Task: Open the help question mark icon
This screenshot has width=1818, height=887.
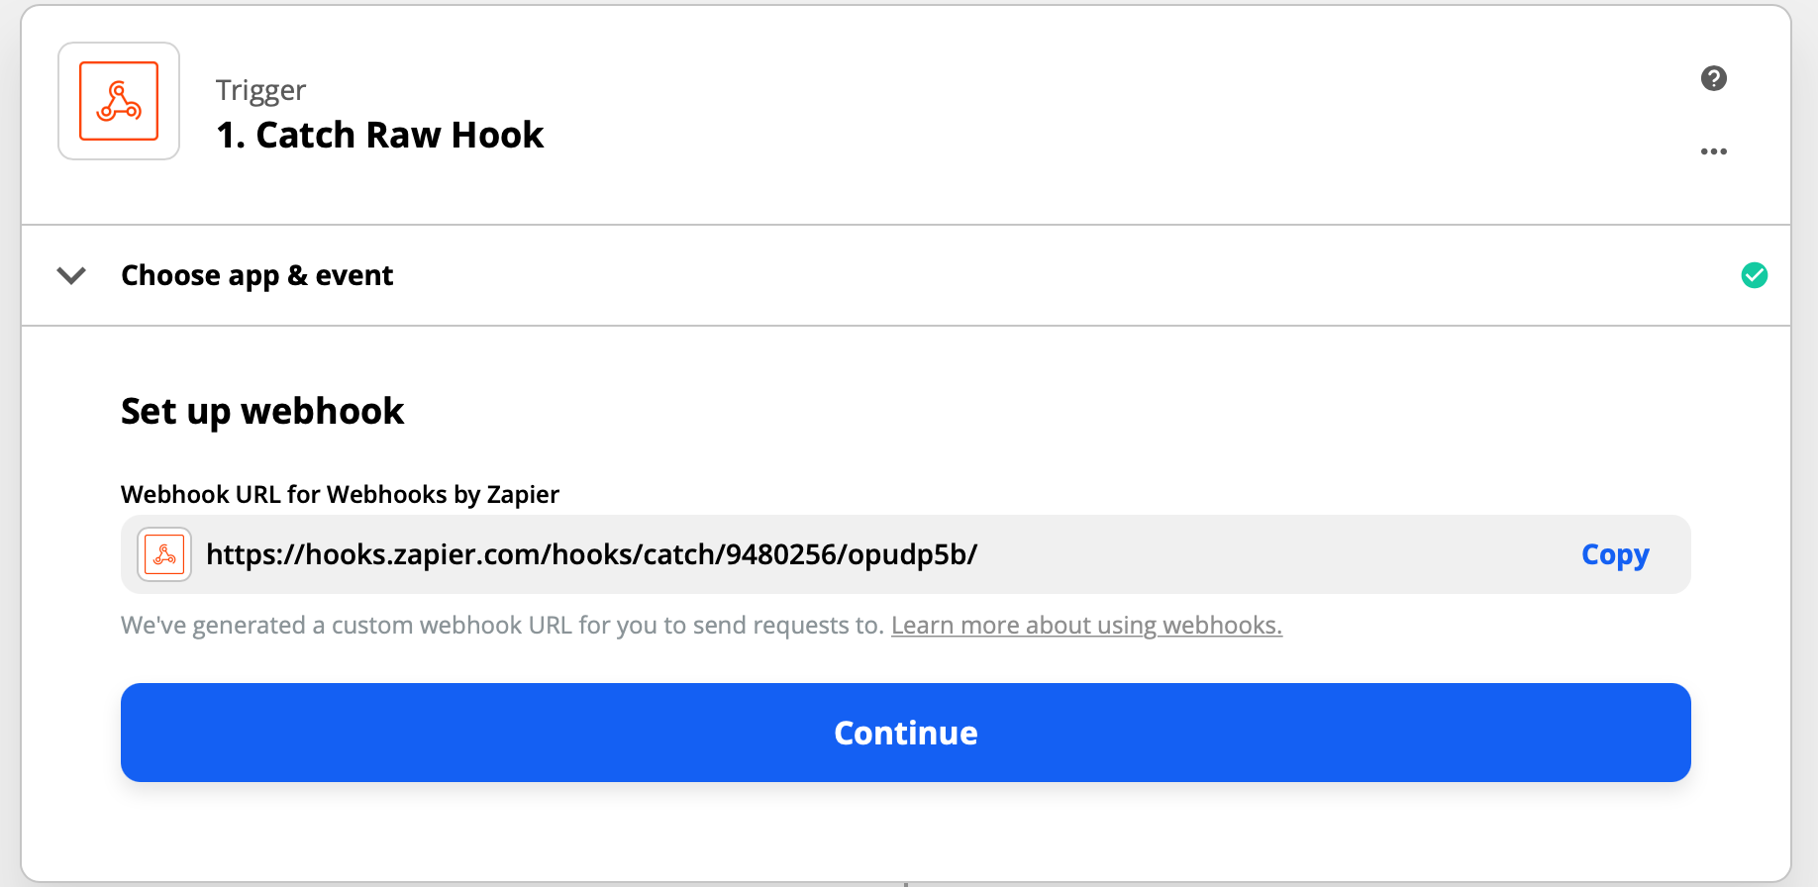Action: pyautogui.click(x=1714, y=78)
